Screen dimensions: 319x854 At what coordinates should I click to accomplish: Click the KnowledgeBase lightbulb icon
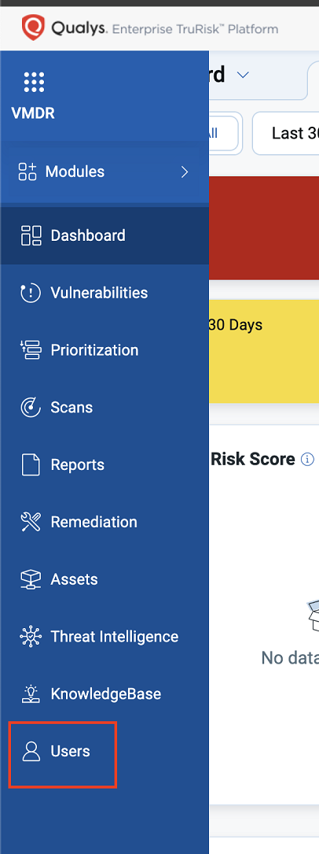[x=31, y=694]
